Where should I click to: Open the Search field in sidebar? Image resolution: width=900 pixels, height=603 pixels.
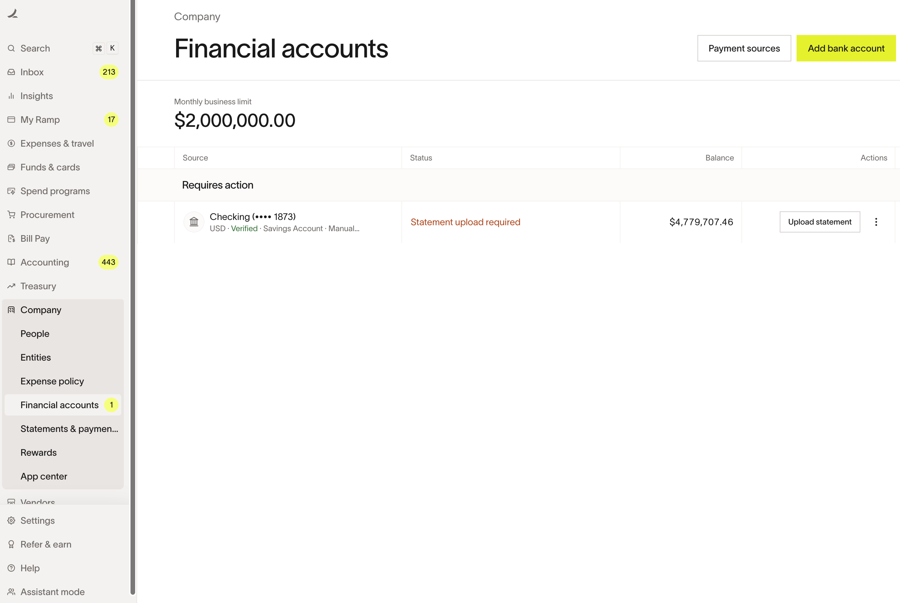pos(63,49)
